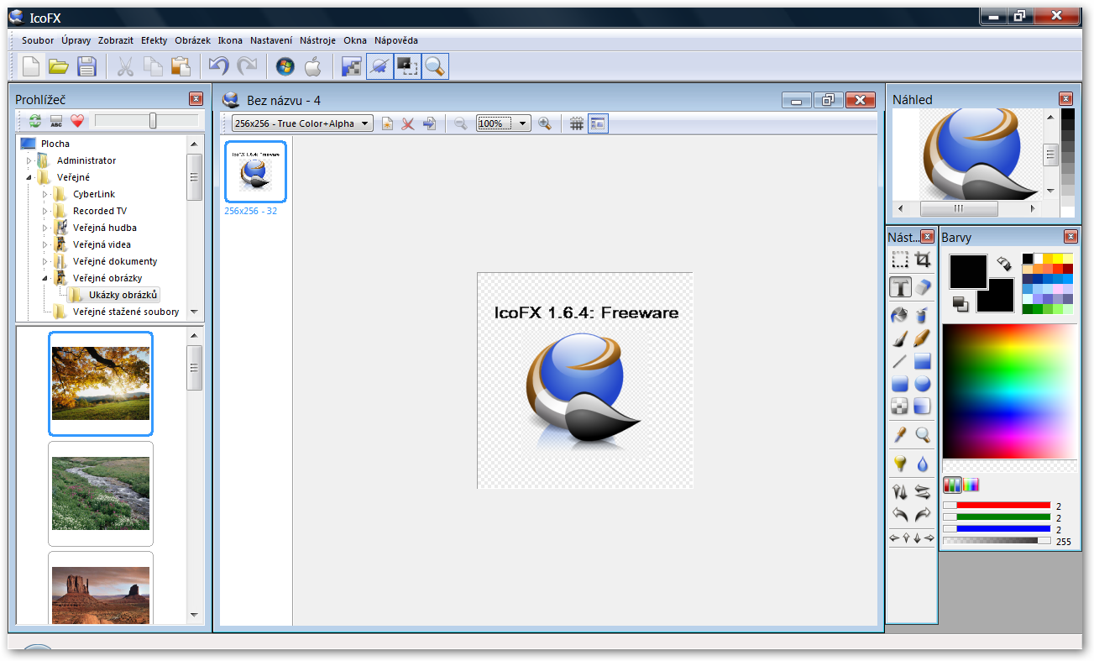1094x661 pixels.
Task: Select the Eraser tool
Action: (x=923, y=287)
